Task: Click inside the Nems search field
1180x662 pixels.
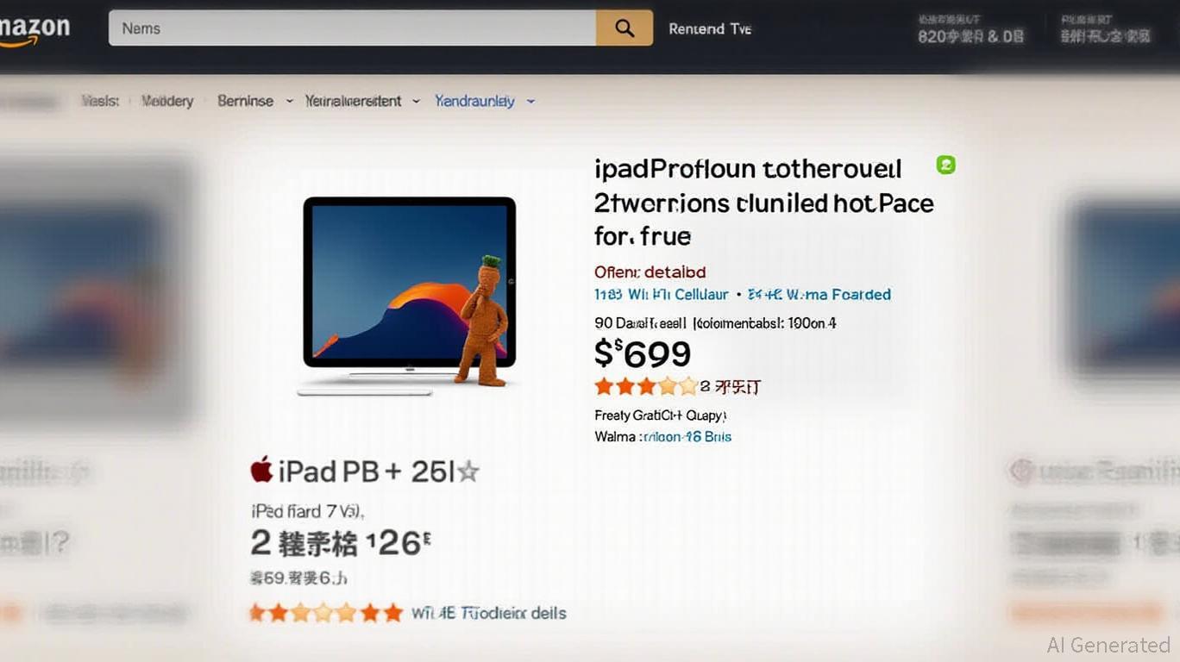Action: tap(352, 28)
